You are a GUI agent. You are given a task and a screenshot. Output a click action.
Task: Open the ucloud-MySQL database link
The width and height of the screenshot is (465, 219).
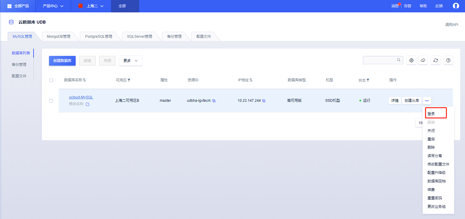click(x=81, y=97)
